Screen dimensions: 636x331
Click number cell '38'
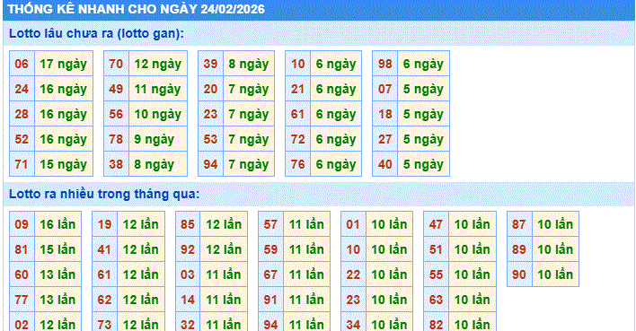pyautogui.click(x=116, y=164)
